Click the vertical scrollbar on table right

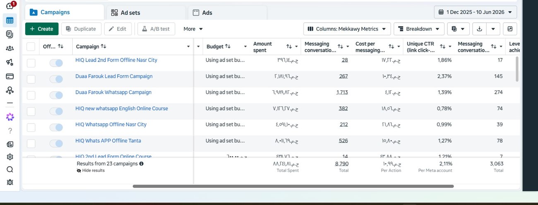(516, 70)
